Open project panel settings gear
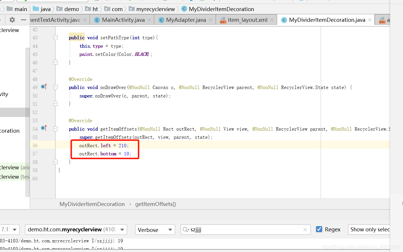 (12, 20)
